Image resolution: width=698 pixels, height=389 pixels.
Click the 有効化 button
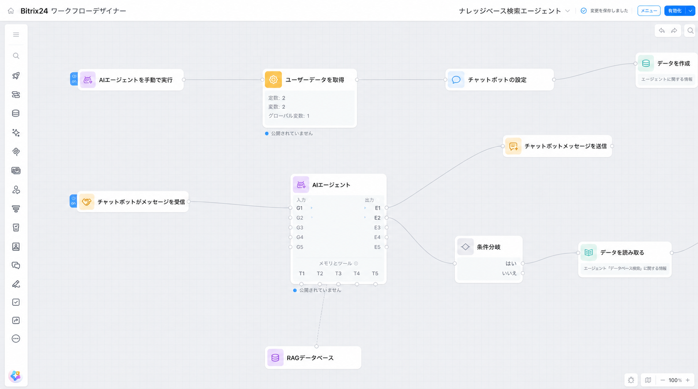click(x=675, y=11)
